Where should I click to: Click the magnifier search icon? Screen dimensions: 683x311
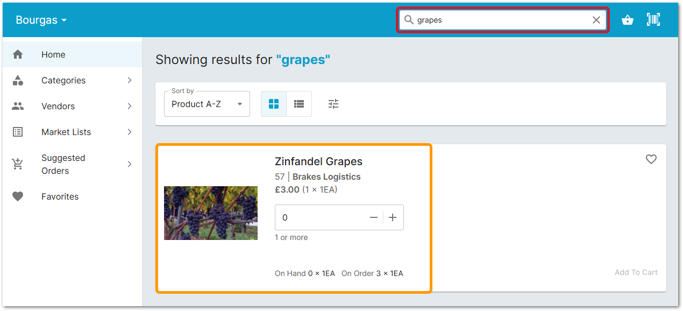(x=409, y=20)
